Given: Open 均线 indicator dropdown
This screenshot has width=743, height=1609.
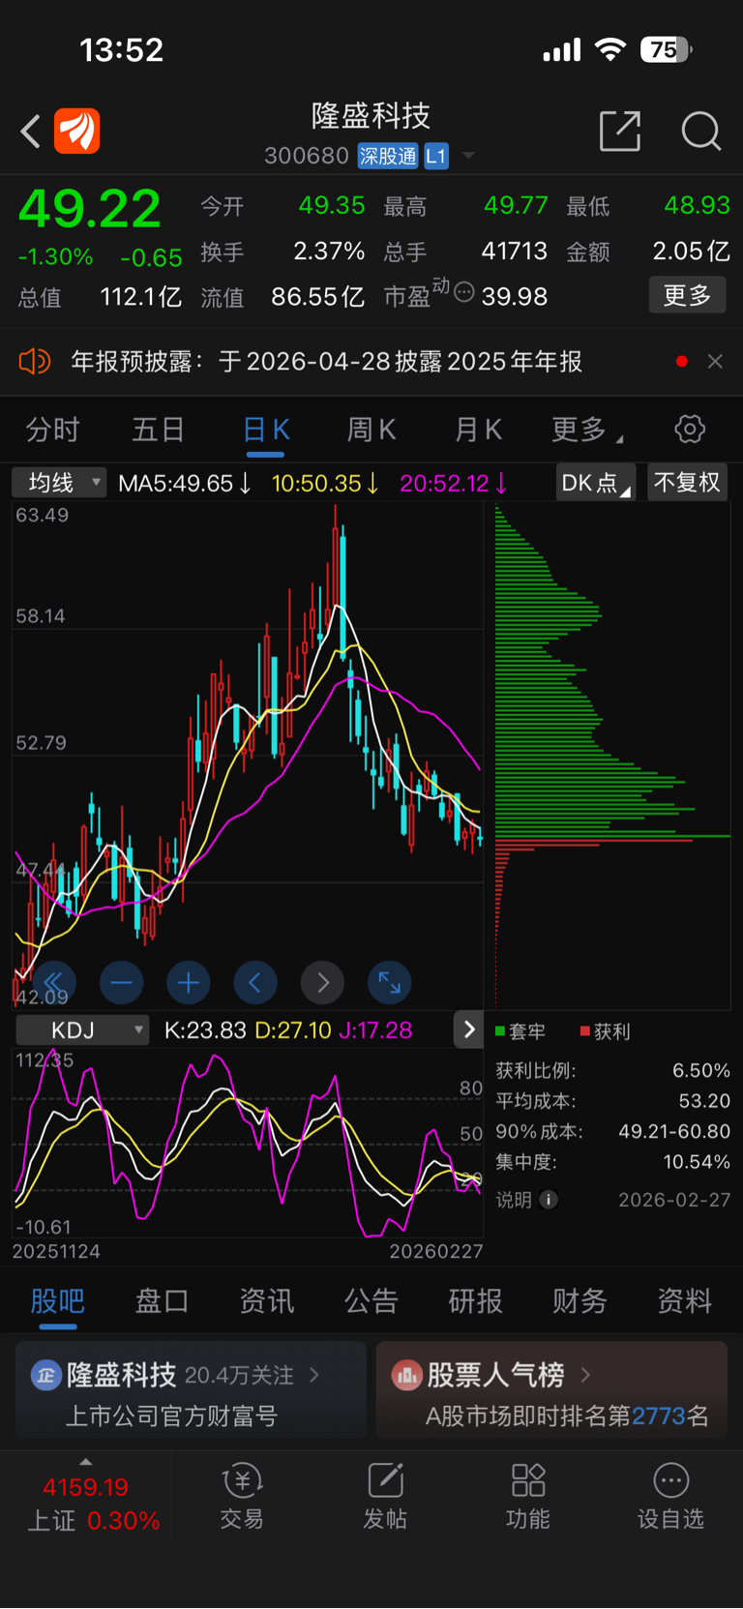Looking at the screenshot, I should (x=59, y=482).
